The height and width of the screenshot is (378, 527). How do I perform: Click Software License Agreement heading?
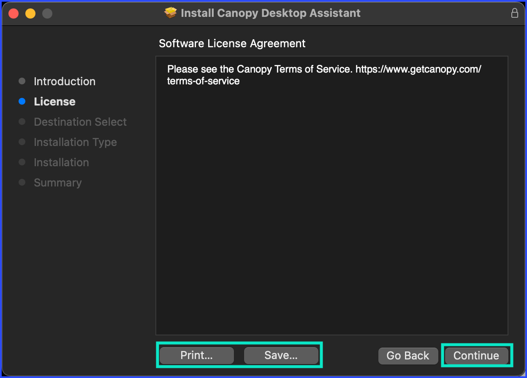(x=232, y=43)
